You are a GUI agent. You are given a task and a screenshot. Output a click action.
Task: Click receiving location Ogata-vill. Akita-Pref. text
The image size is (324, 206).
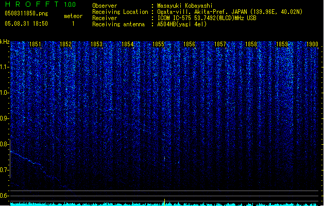coord(230,12)
